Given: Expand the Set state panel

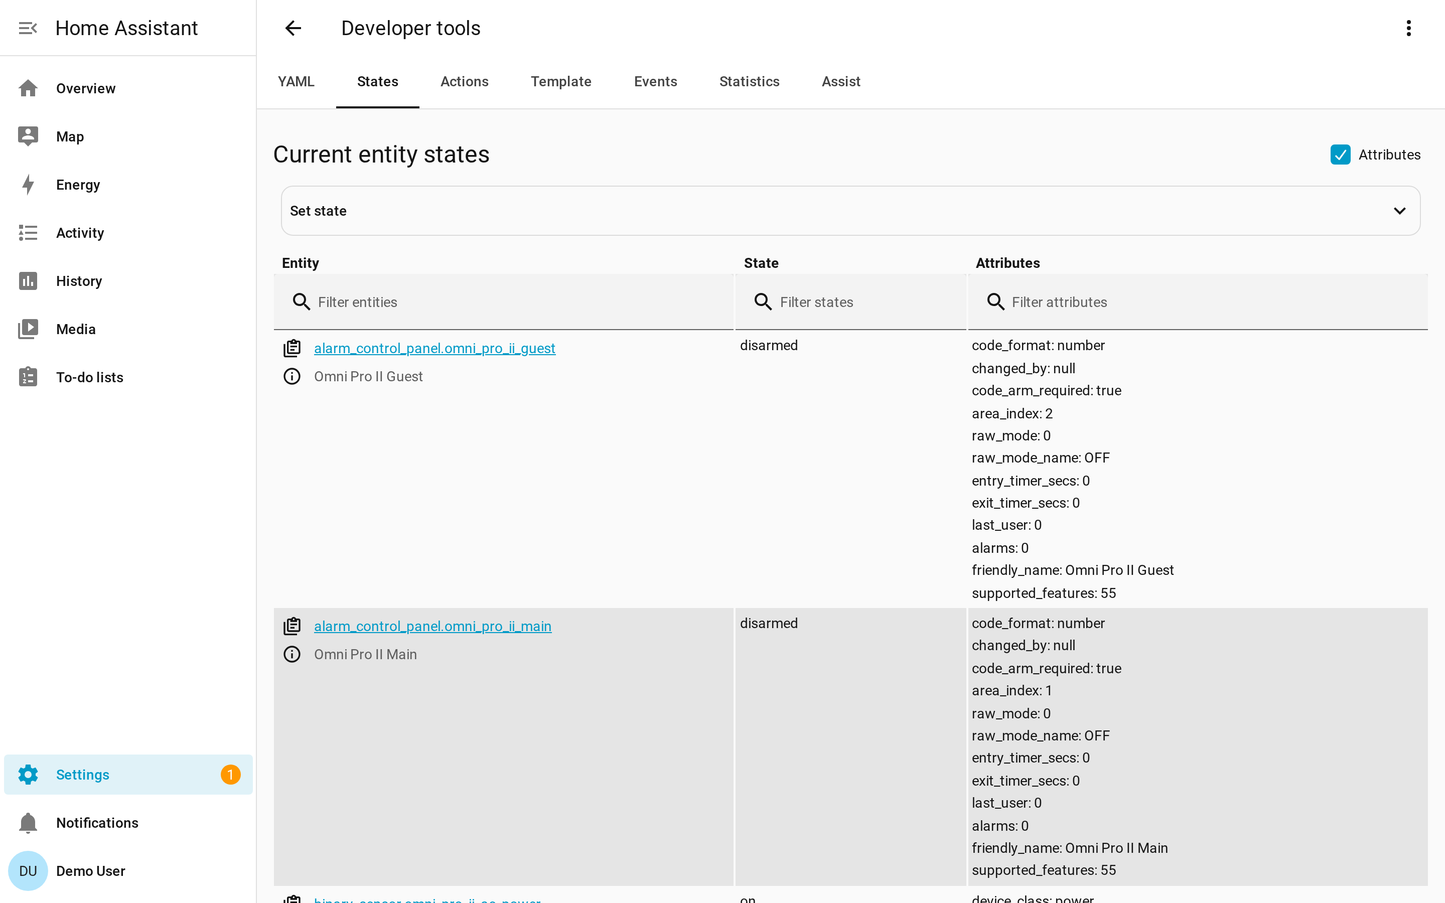Looking at the screenshot, I should pos(850,211).
